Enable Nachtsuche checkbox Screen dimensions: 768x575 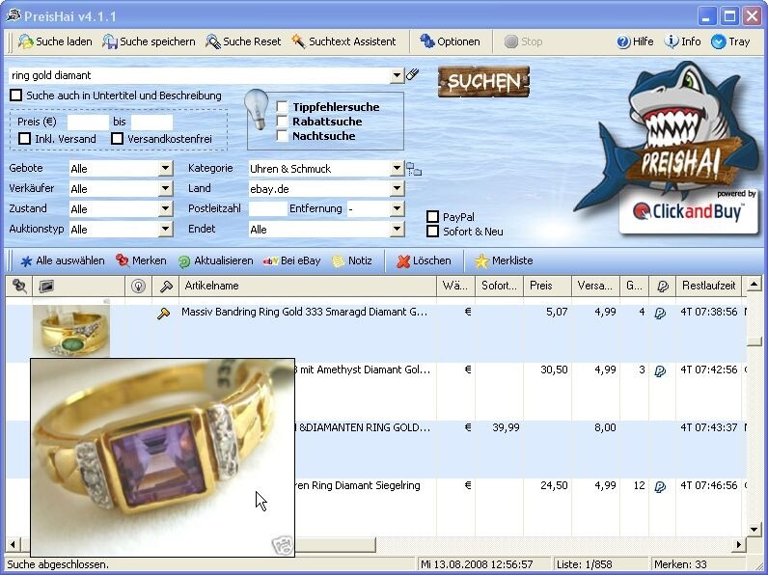(x=282, y=136)
